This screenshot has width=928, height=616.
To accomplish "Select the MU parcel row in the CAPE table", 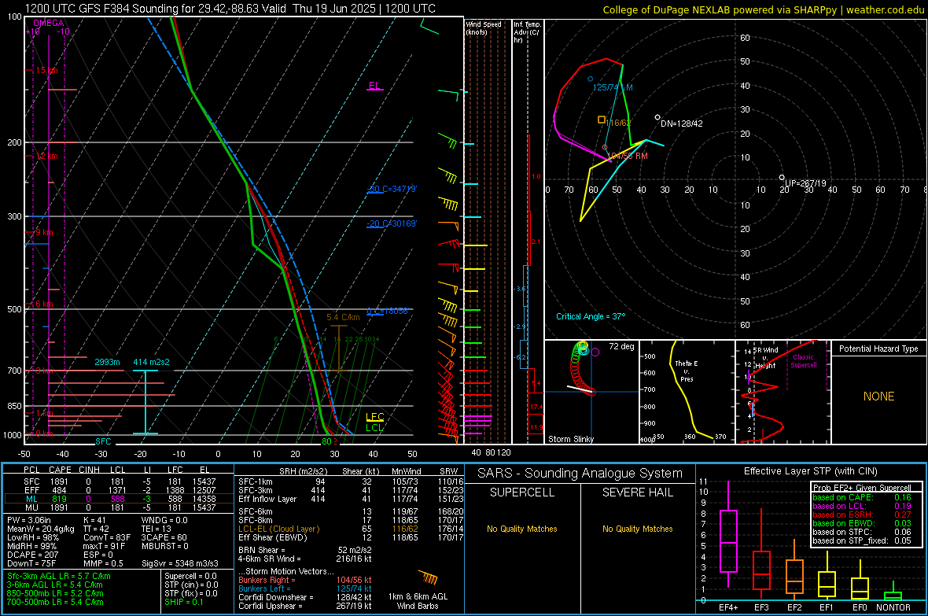I will pos(120,507).
